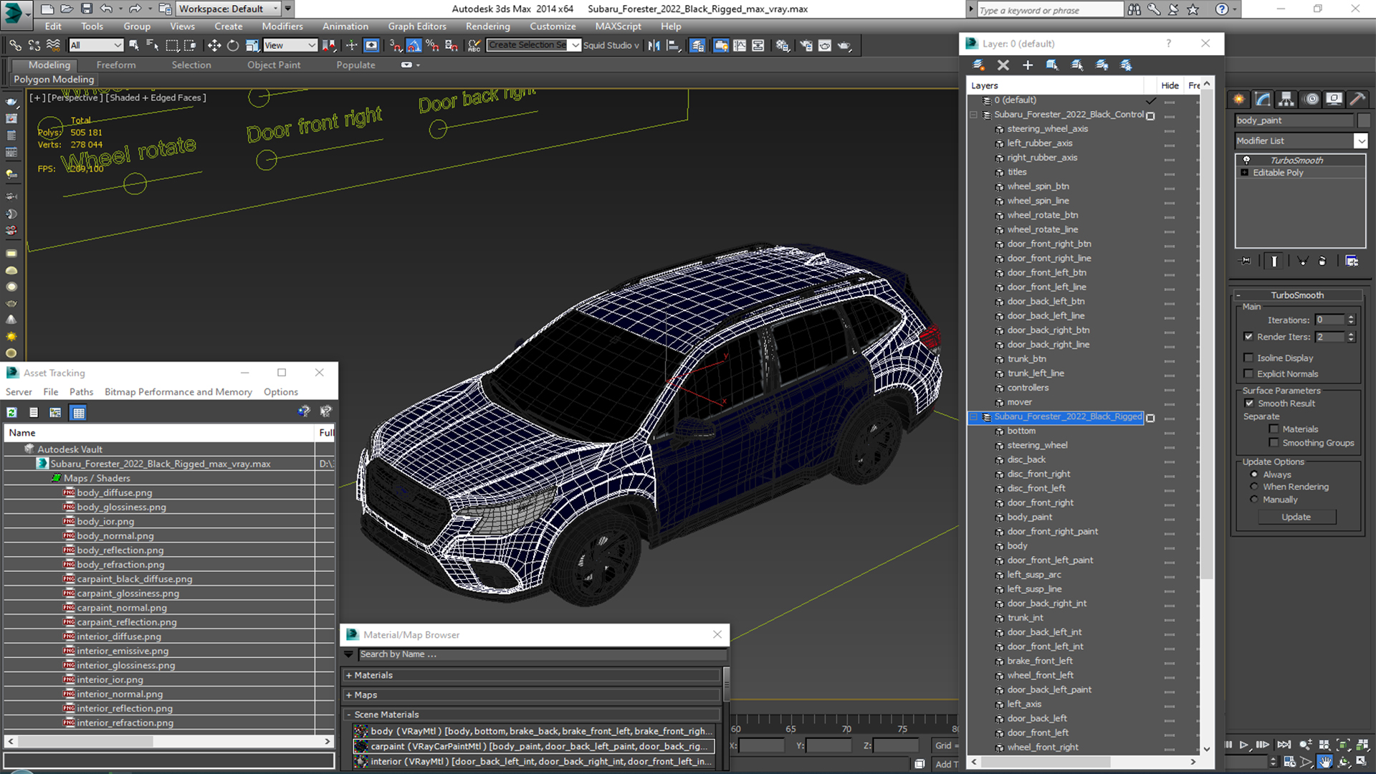Enable the Smoothing Groups checkbox
The height and width of the screenshot is (774, 1376).
coord(1274,443)
